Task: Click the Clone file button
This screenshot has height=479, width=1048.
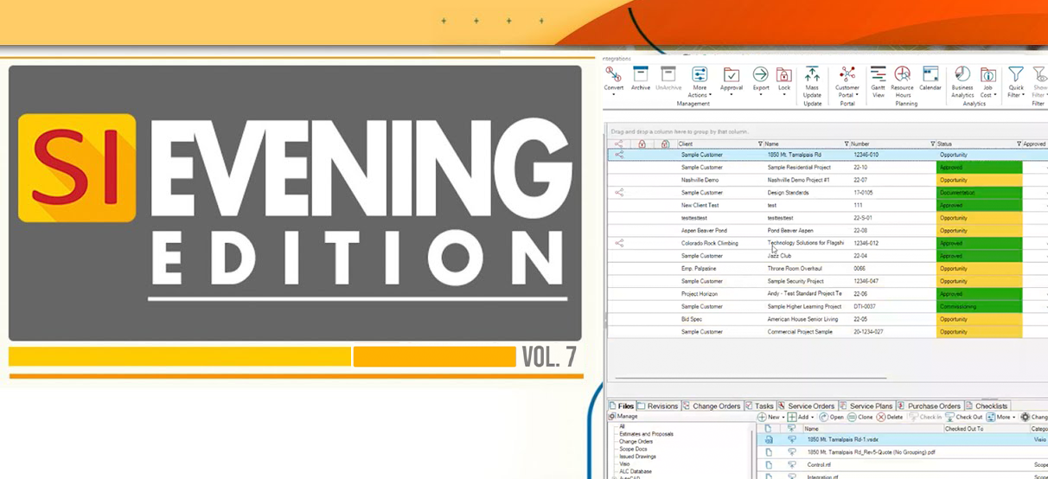Action: [860, 417]
